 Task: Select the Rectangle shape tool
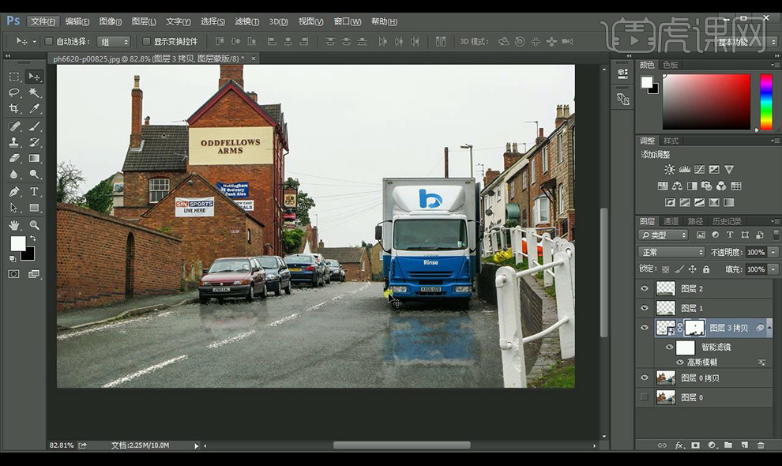34,208
